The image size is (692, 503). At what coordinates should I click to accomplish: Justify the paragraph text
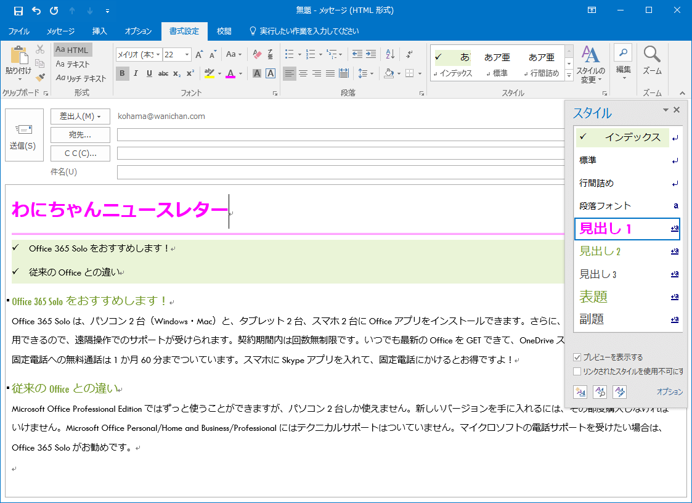click(x=330, y=74)
